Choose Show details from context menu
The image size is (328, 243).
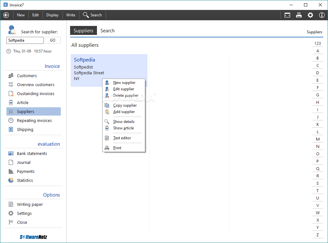click(x=124, y=122)
